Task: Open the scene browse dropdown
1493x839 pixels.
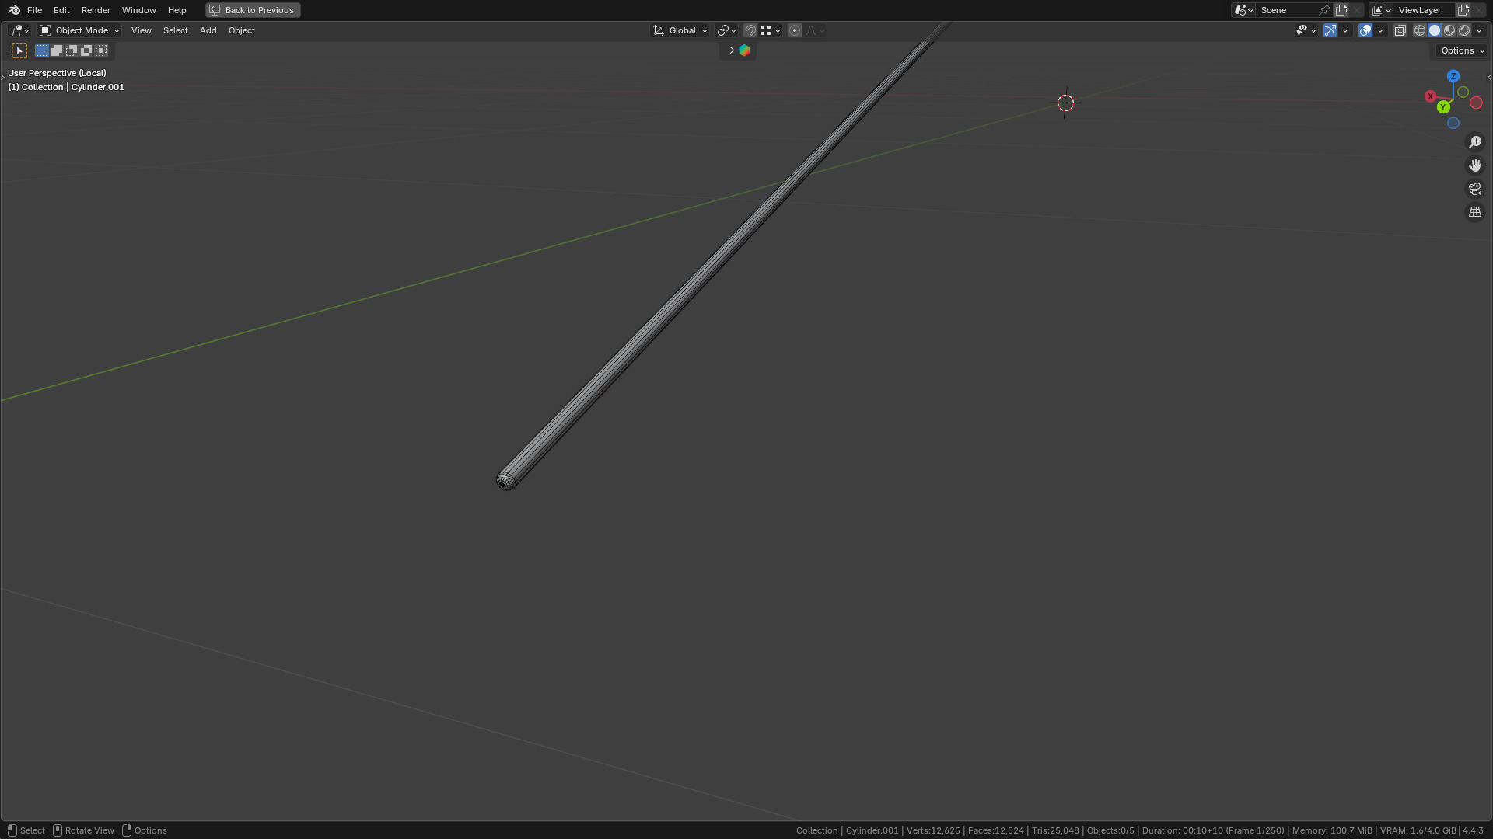Action: pos(1243,10)
